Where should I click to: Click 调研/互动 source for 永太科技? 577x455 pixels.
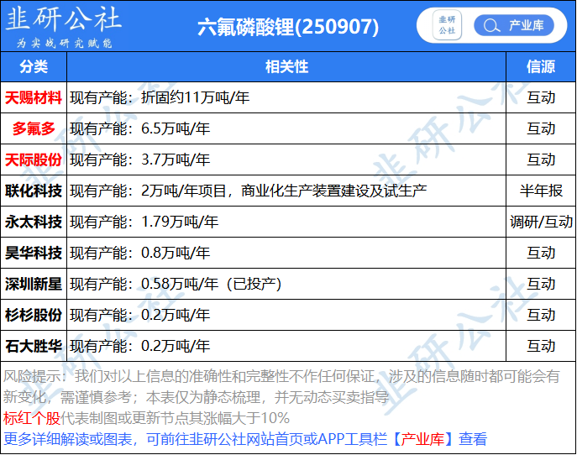click(540, 222)
